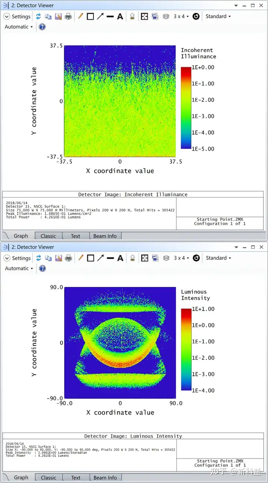The width and height of the screenshot is (268, 483).
Task: Select pencil annotation tool in Illuminance viewer
Action: 80,16
